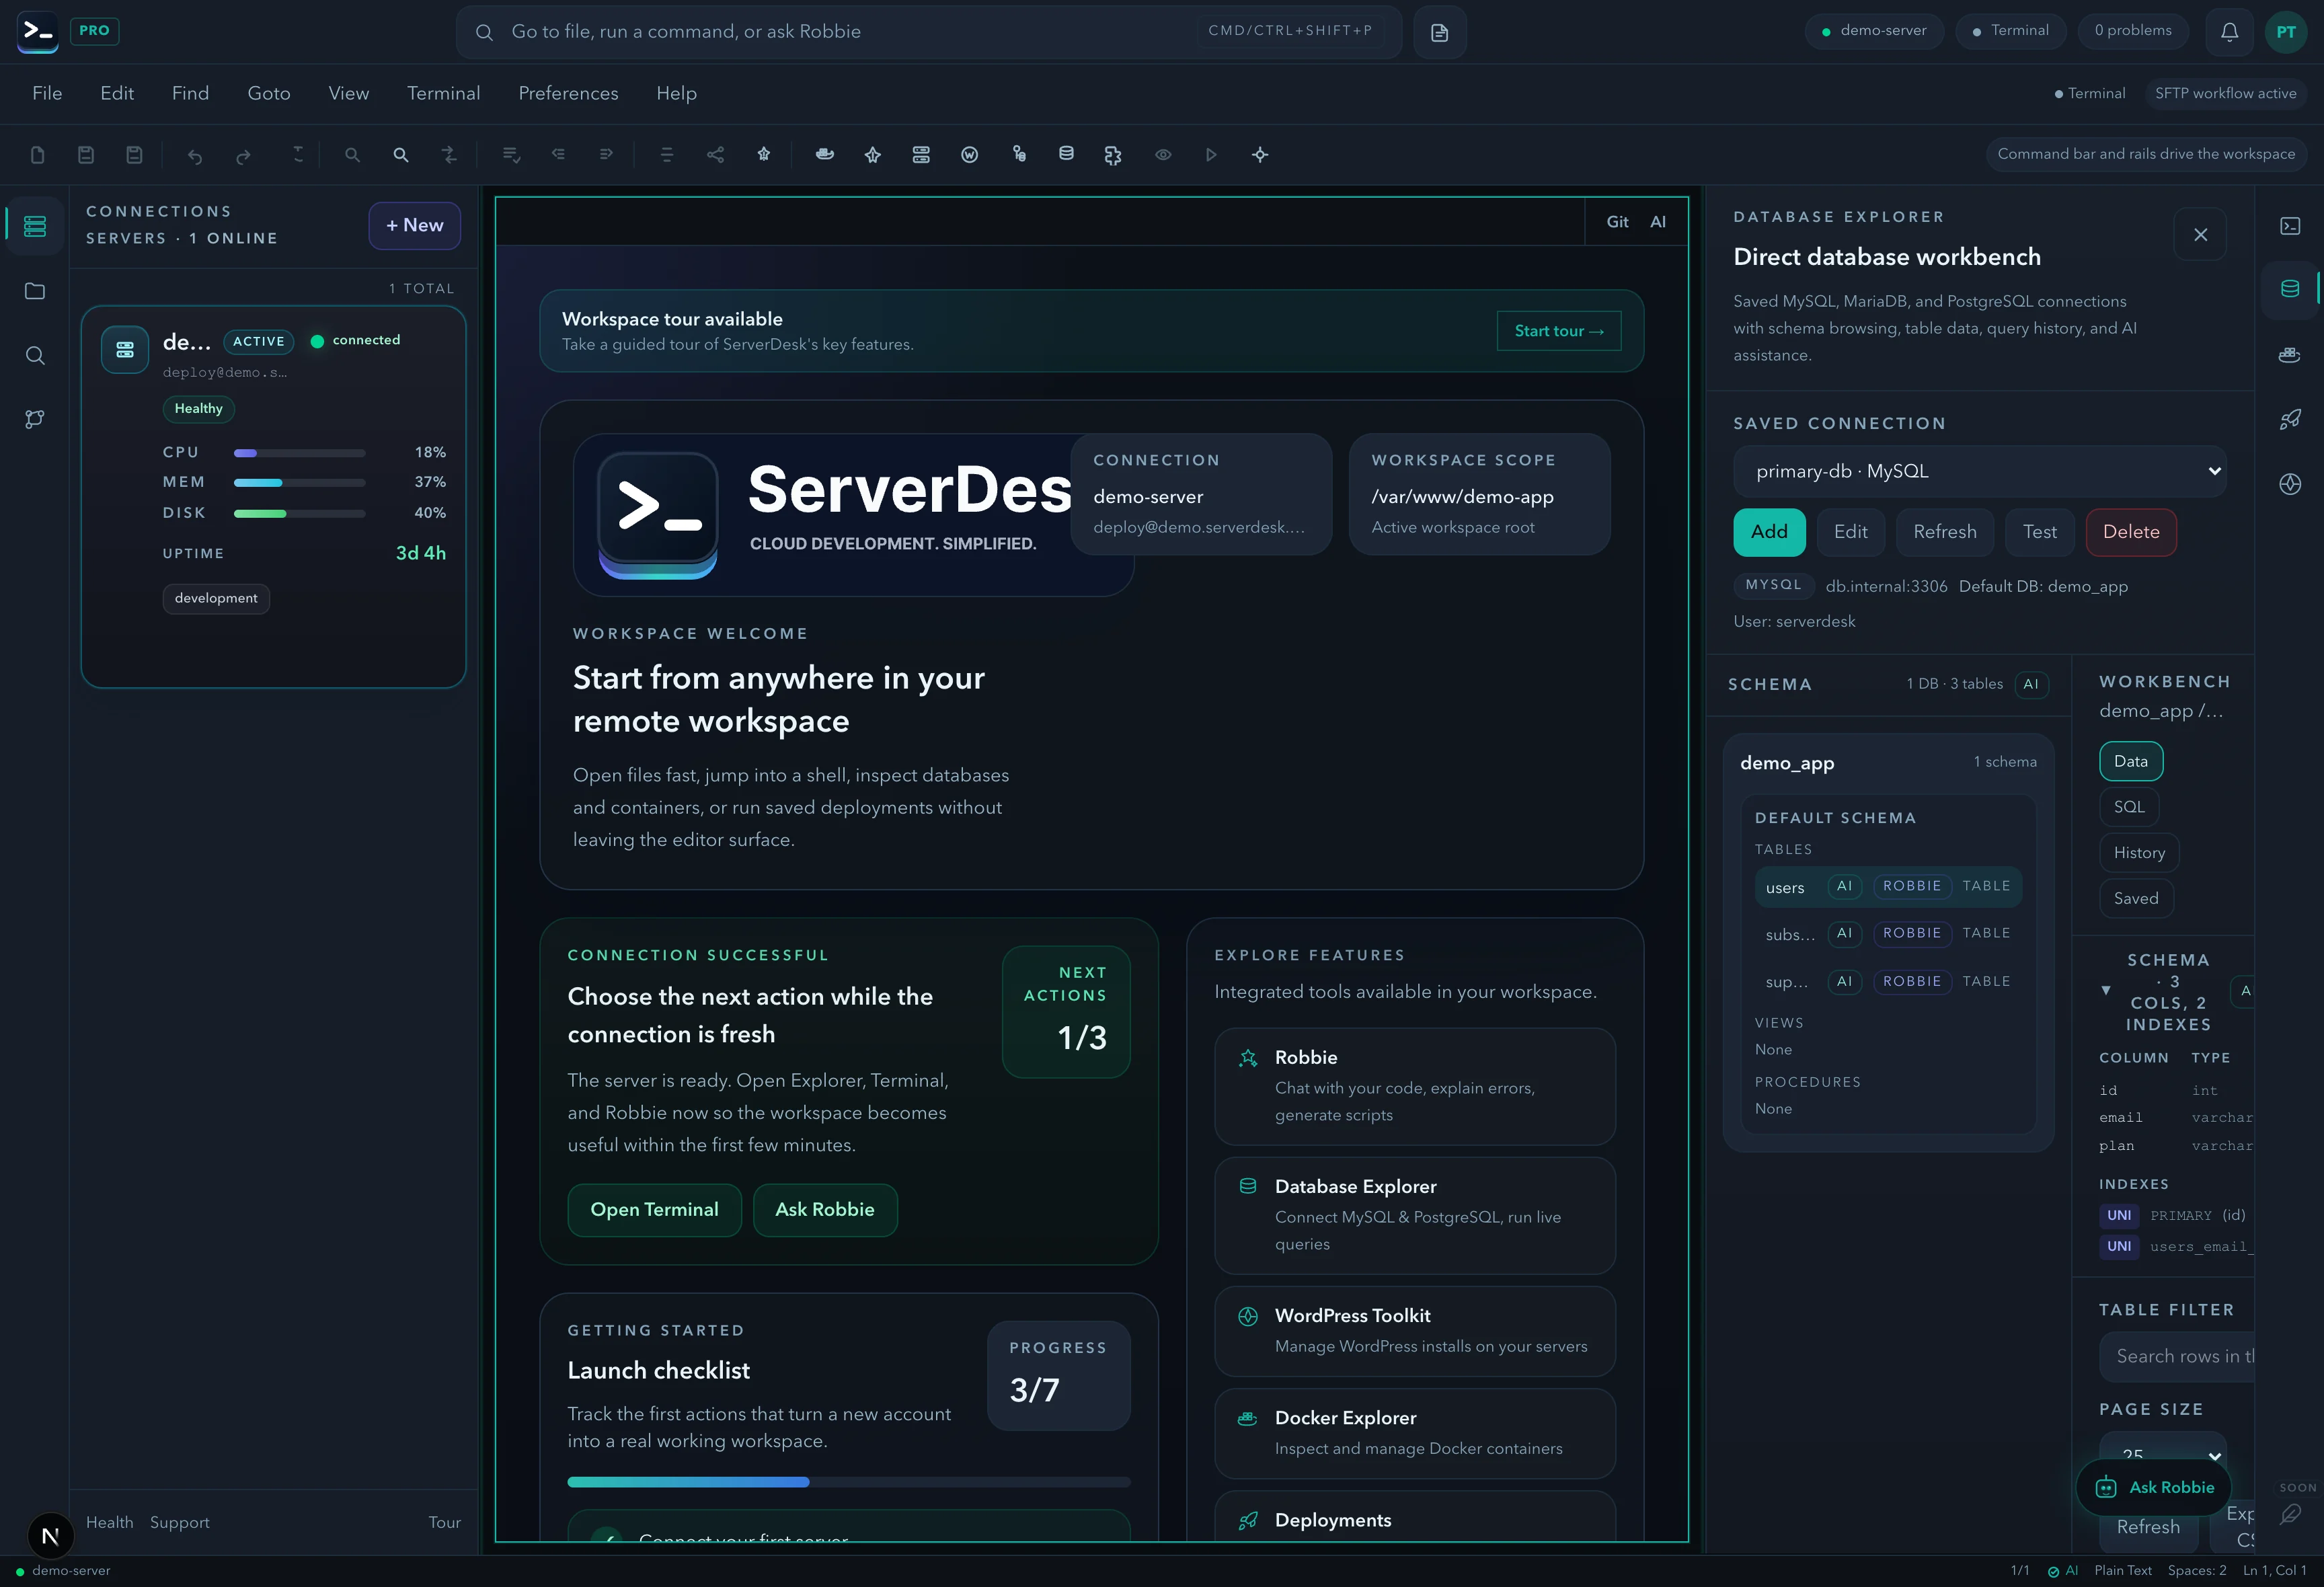
Task: Select database icon in right rail
Action: pyautogui.click(x=2290, y=289)
